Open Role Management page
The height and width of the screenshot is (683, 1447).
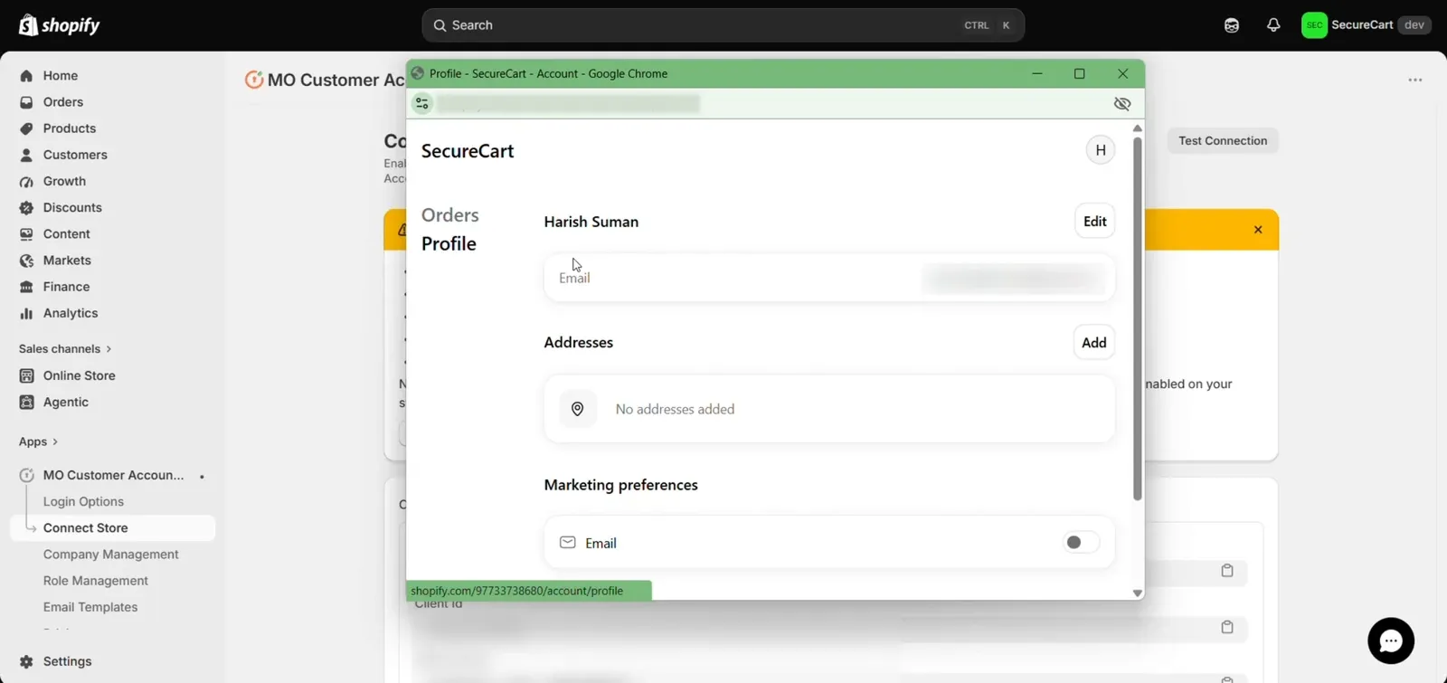pyautogui.click(x=96, y=581)
